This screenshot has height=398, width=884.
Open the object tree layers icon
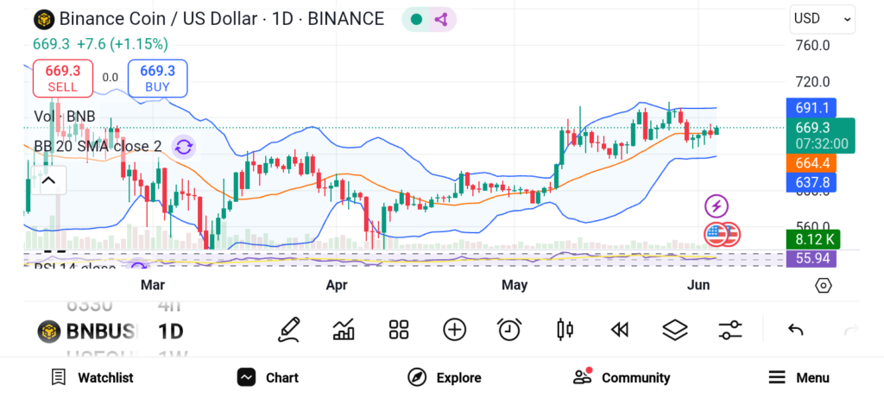coord(675,330)
